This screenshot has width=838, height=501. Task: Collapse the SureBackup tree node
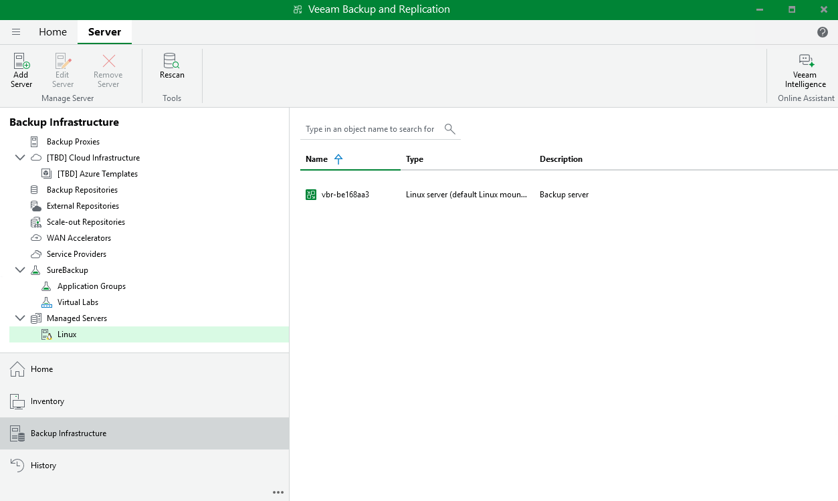[20, 270]
